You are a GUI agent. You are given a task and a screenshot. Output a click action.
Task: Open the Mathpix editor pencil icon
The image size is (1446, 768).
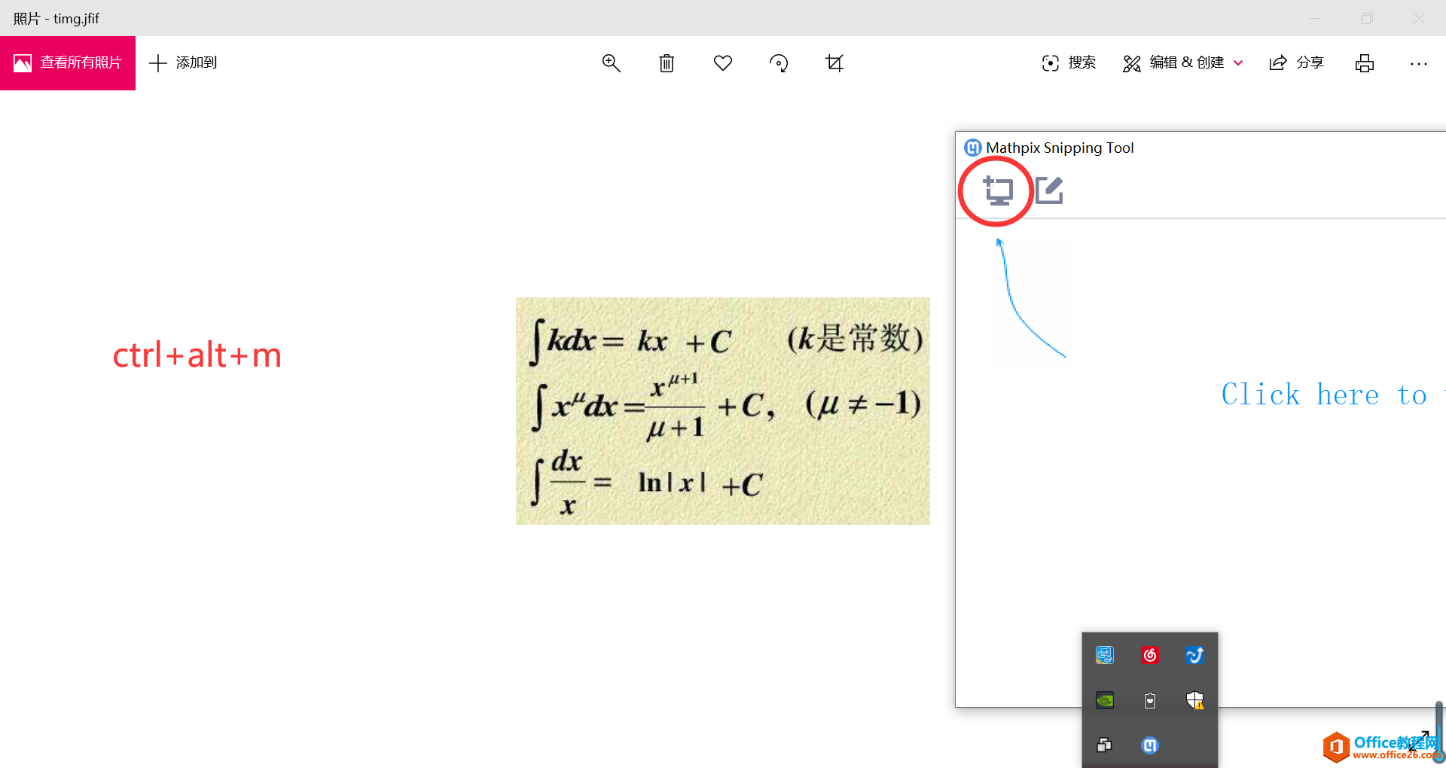coord(1049,190)
